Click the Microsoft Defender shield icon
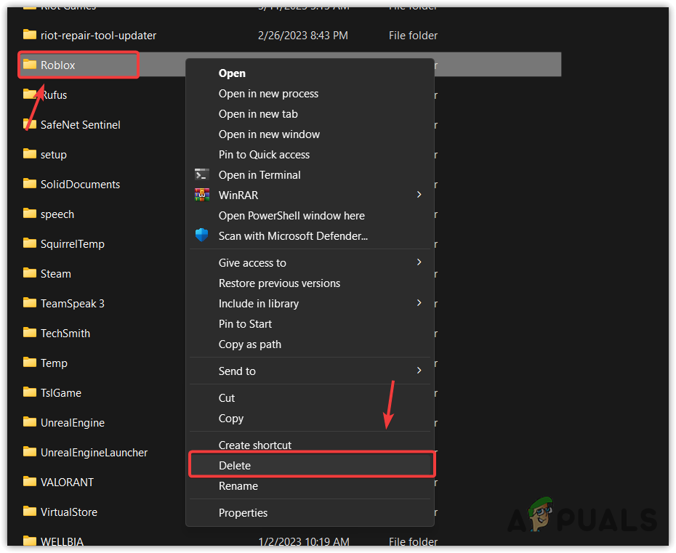Screen dimensions: 676x553 click(202, 235)
